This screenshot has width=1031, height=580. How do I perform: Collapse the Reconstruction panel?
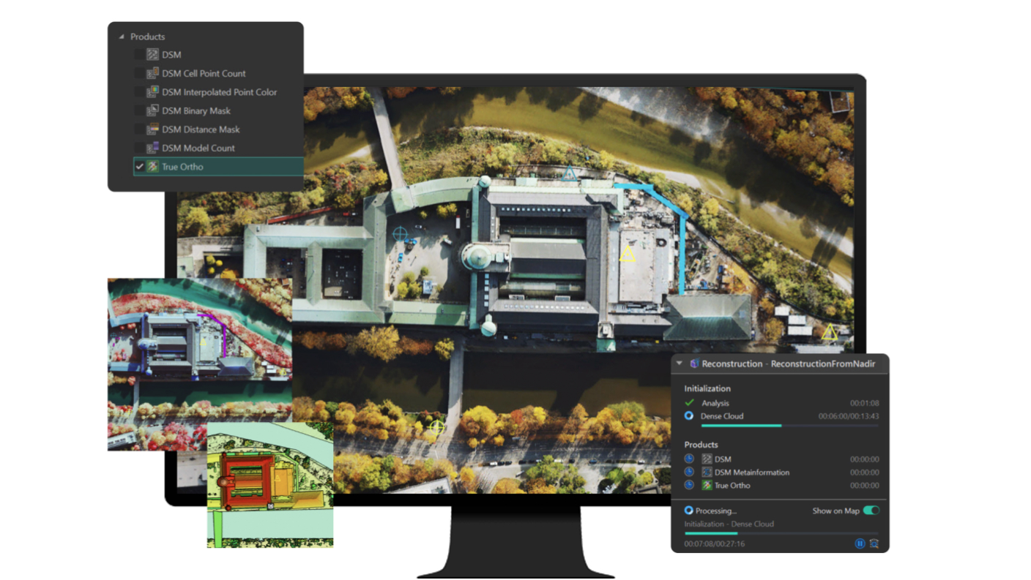tap(680, 364)
